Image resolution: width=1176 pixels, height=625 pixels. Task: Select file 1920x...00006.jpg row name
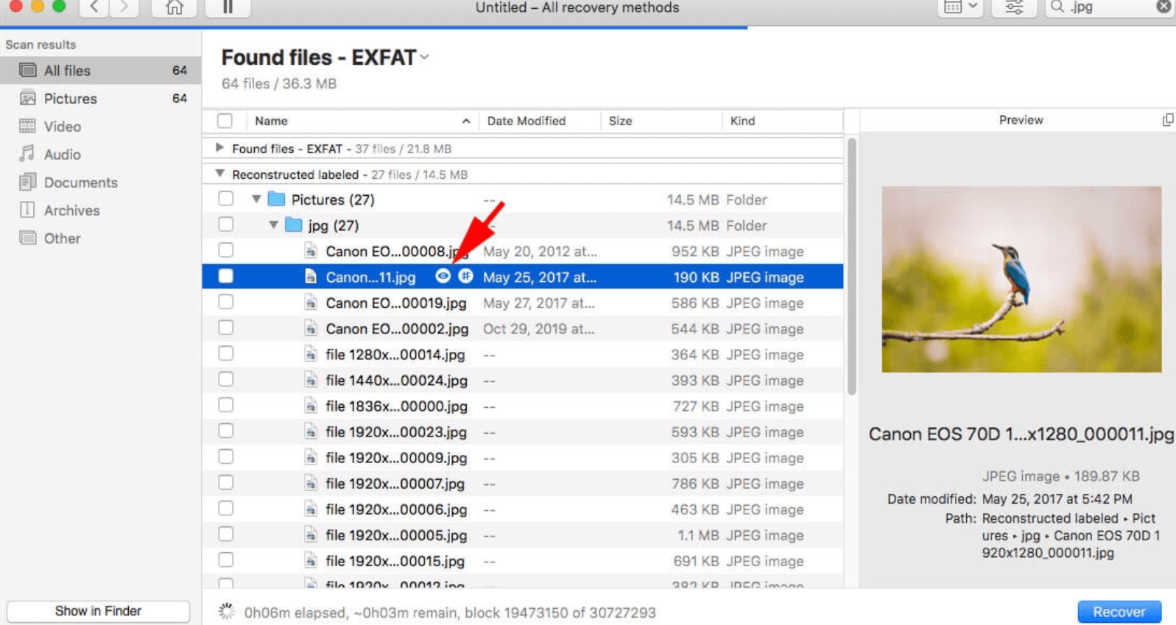point(396,509)
